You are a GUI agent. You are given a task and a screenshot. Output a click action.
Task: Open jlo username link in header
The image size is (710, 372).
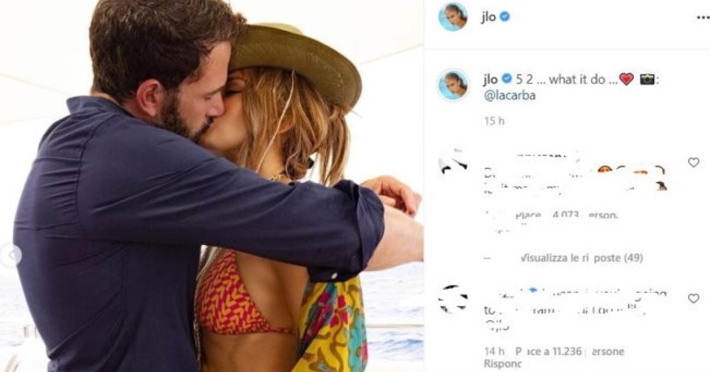tap(489, 17)
